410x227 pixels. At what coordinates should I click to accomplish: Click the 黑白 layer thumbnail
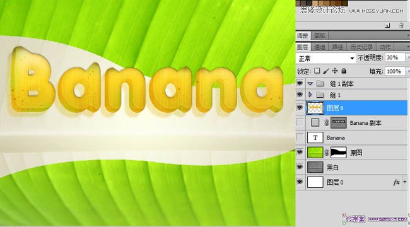315,167
